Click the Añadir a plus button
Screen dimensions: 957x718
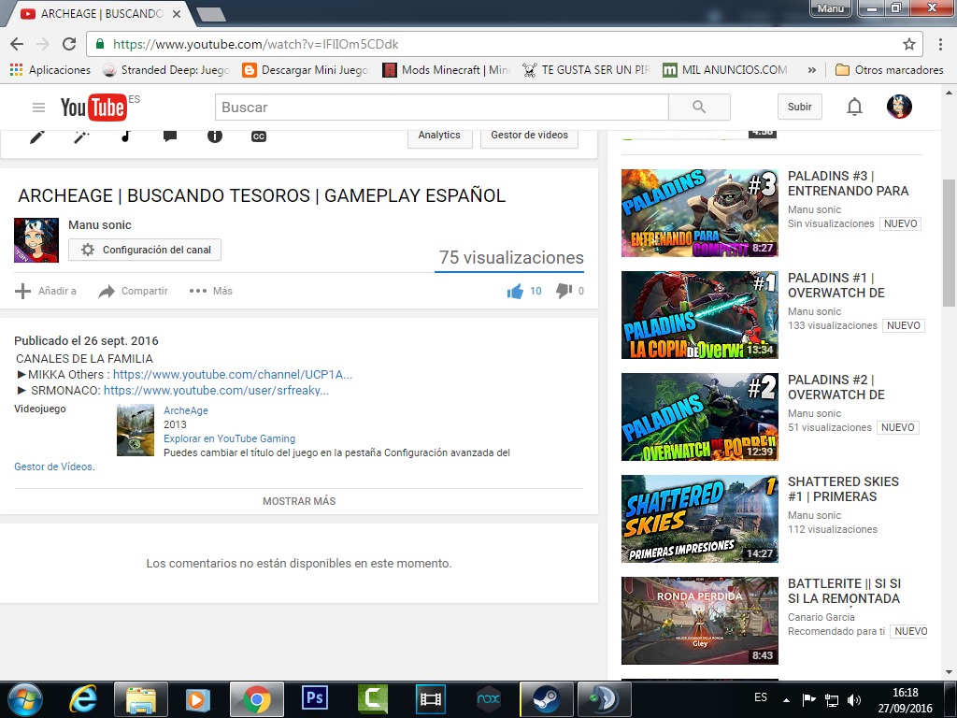[46, 292]
